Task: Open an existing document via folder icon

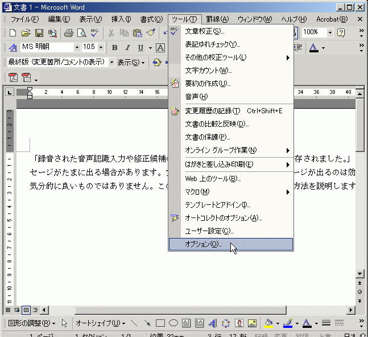Action: pyautogui.click(x=26, y=33)
